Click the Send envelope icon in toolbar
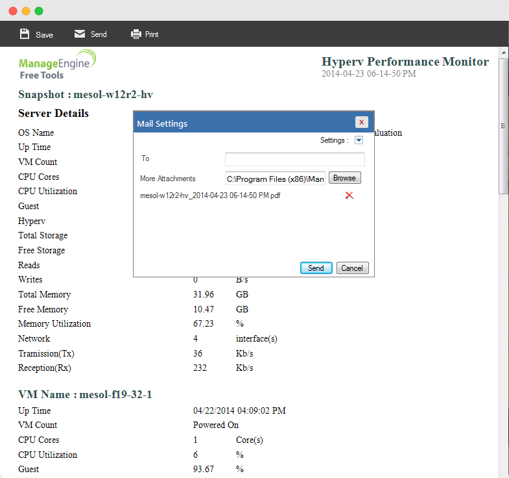The width and height of the screenshot is (509, 478). [80, 34]
